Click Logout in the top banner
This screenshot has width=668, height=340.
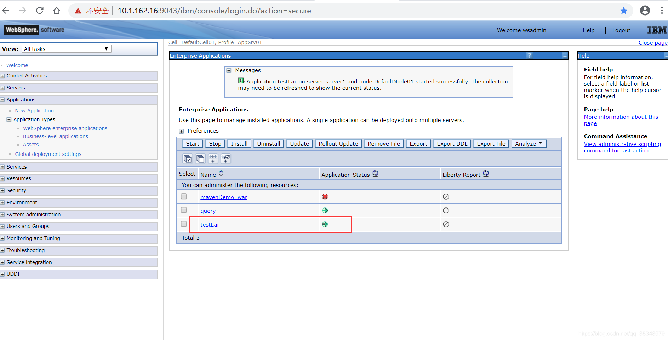click(621, 30)
